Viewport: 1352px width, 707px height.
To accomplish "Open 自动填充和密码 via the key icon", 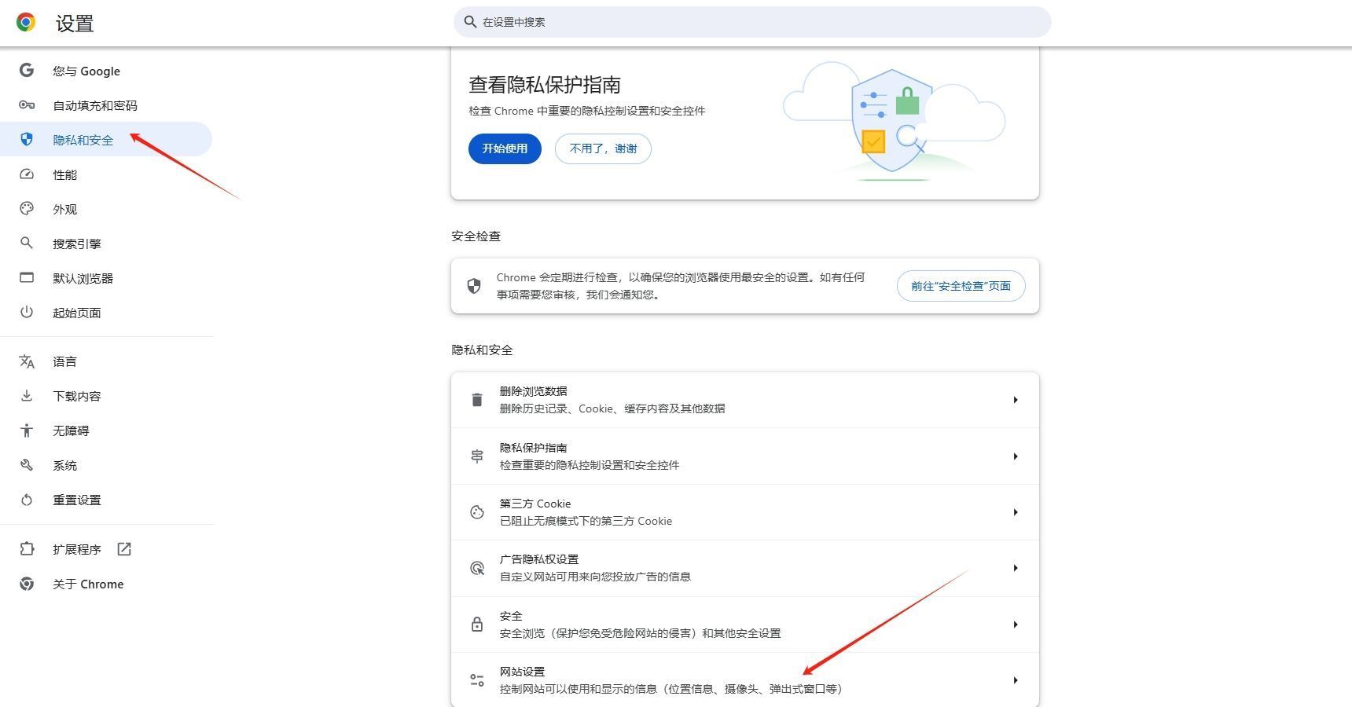I will [x=27, y=104].
